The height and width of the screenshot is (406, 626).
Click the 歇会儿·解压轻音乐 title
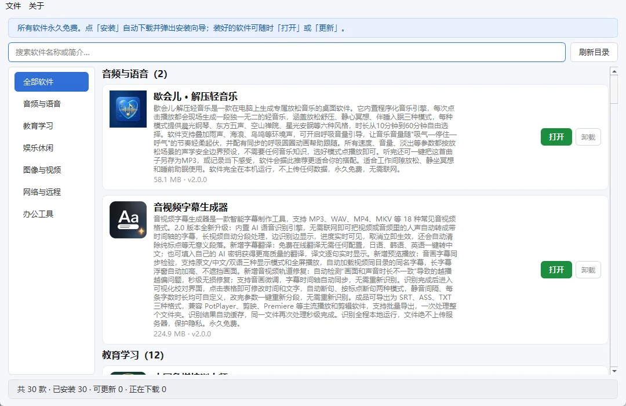[195, 96]
